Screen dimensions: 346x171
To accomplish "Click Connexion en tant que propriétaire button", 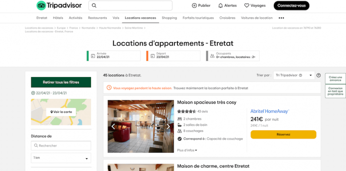I will coord(335,91).
